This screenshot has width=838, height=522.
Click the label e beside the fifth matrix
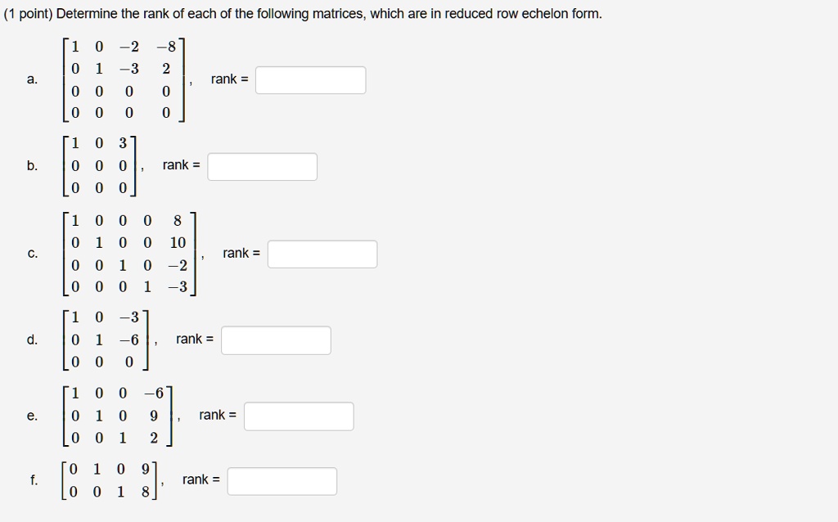(31, 416)
